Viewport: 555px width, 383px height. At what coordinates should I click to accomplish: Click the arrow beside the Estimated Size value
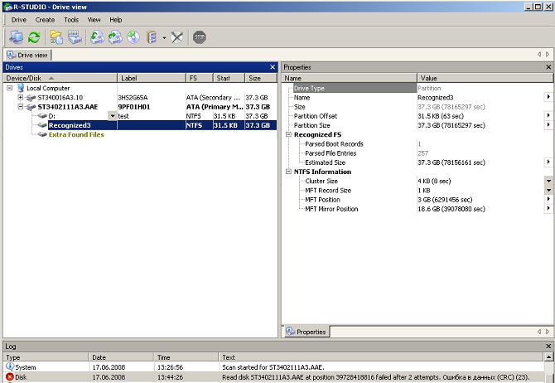548,162
